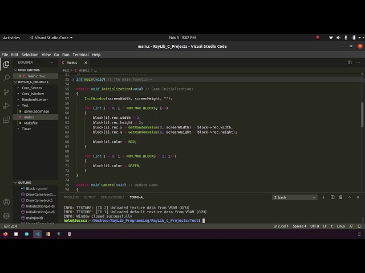Open the microphone indicator in top bar

346,38
